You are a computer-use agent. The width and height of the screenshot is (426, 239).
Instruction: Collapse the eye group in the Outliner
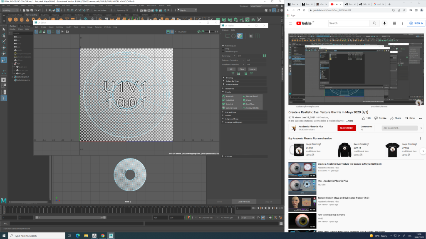12,63
